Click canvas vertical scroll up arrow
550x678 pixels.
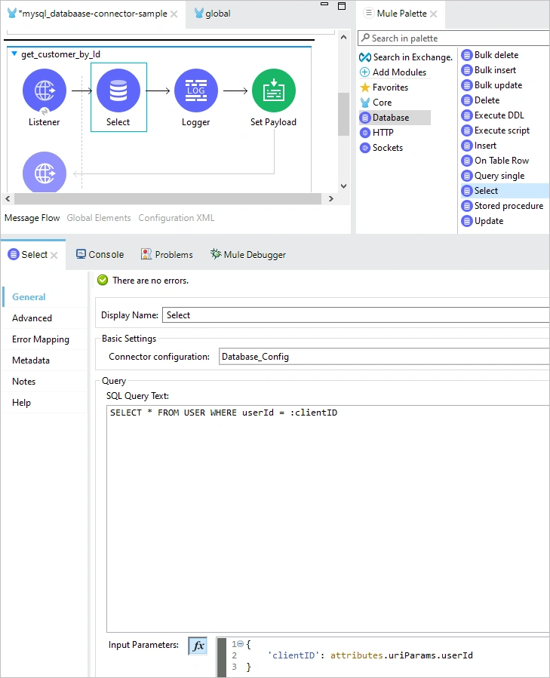pos(343,37)
